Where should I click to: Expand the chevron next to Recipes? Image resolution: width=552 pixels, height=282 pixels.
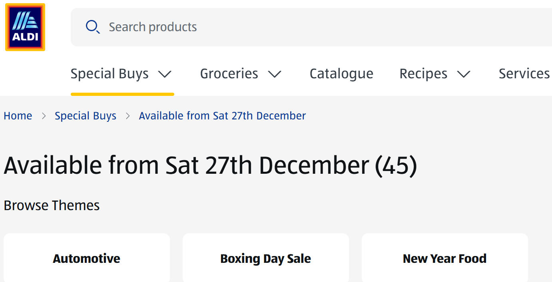coord(464,74)
